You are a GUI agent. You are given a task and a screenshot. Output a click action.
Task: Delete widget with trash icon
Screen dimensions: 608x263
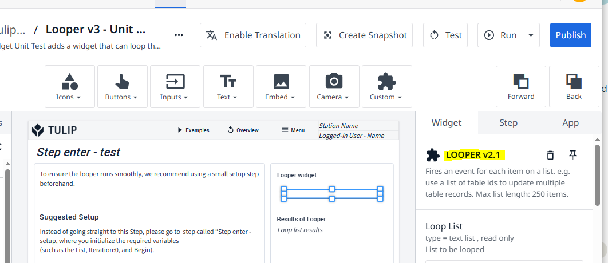coord(550,156)
